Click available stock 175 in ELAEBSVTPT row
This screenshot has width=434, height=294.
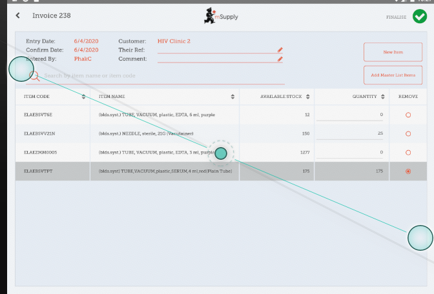[x=306, y=171]
